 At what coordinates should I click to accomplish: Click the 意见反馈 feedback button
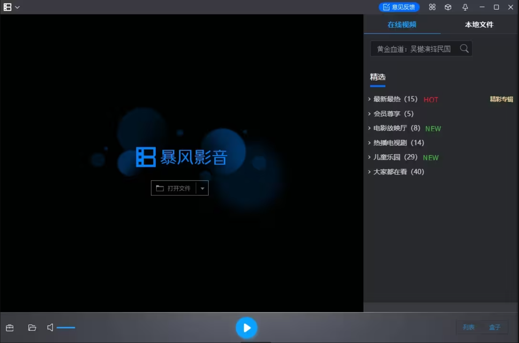pyautogui.click(x=399, y=7)
